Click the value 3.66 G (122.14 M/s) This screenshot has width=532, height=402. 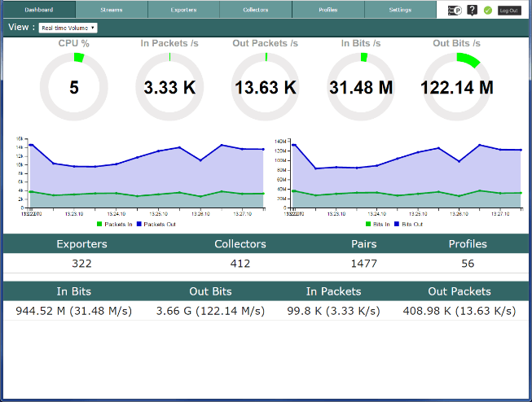tap(210, 311)
